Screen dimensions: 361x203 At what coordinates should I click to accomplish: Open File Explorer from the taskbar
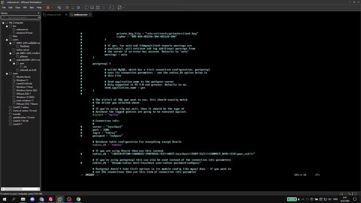(x=23, y=199)
